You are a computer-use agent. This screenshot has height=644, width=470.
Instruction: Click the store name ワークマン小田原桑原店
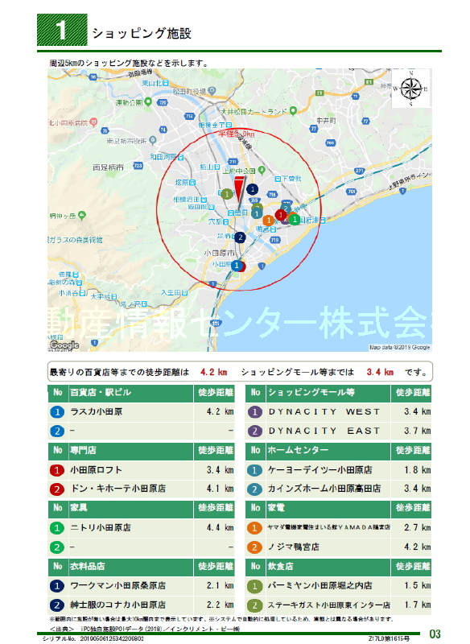coord(118,586)
